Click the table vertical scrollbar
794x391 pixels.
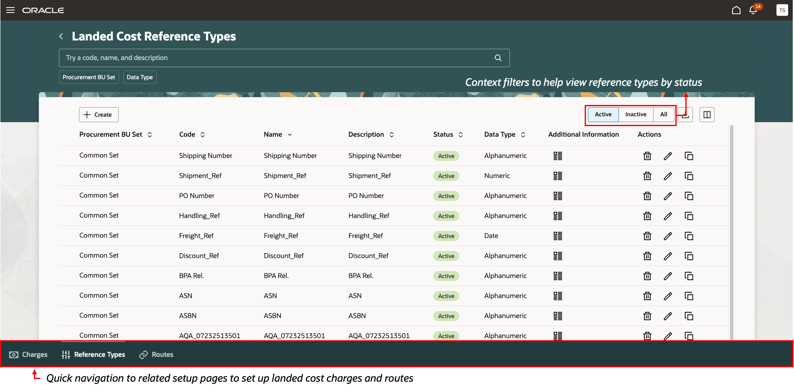click(731, 232)
